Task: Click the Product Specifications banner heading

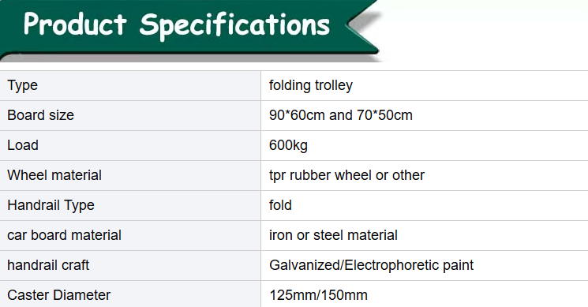Action: pos(177,25)
